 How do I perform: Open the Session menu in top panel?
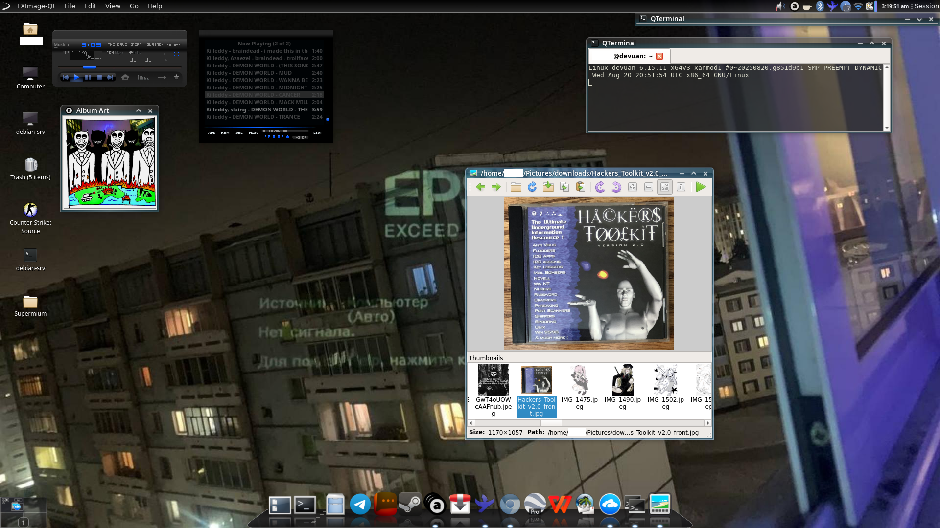[x=926, y=6]
